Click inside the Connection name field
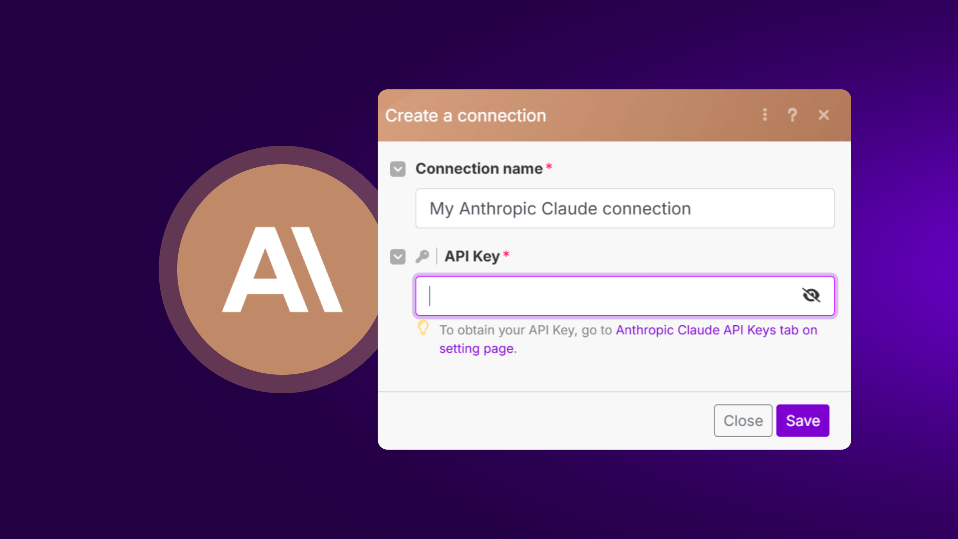 (x=625, y=209)
